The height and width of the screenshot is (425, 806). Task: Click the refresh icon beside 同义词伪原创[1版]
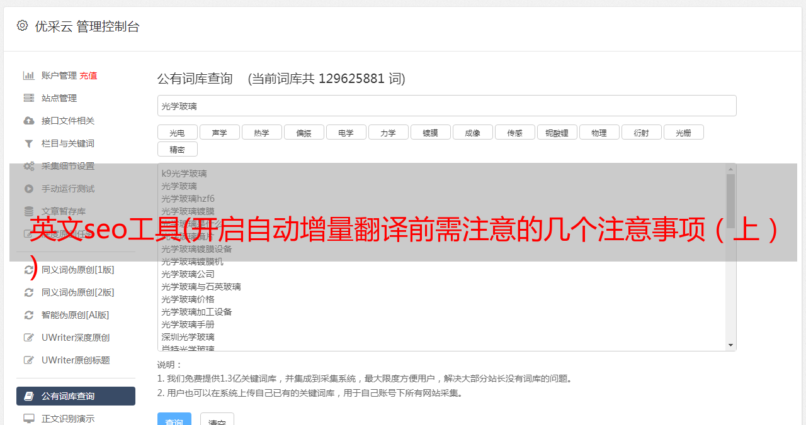pos(29,270)
